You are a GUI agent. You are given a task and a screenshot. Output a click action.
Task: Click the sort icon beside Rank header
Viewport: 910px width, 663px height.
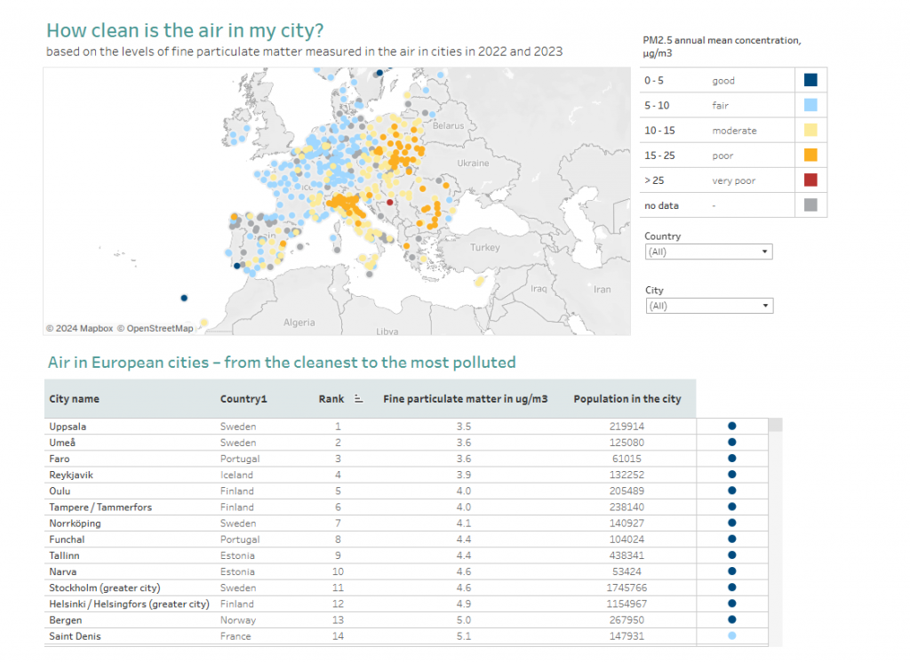(x=359, y=399)
